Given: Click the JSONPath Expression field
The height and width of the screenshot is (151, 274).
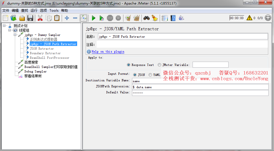Looking at the screenshot, I should [200, 87].
